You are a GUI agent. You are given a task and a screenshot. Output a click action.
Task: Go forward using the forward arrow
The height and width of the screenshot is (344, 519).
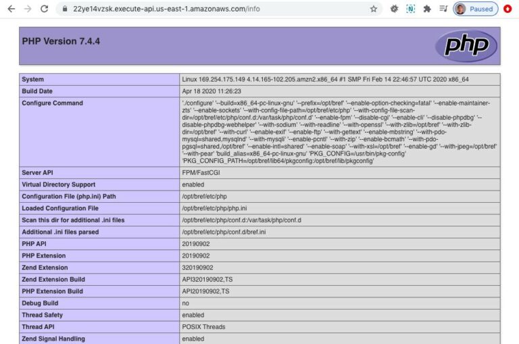click(28, 9)
